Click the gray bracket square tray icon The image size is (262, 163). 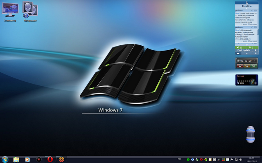click(215, 160)
